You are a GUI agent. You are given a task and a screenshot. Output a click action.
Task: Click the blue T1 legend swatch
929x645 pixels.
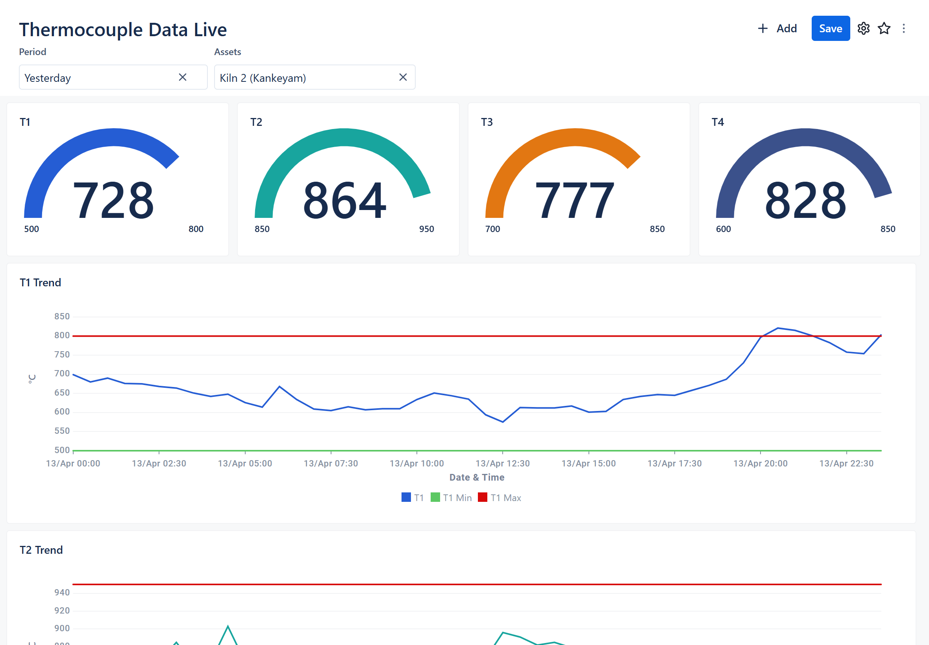[x=406, y=498]
